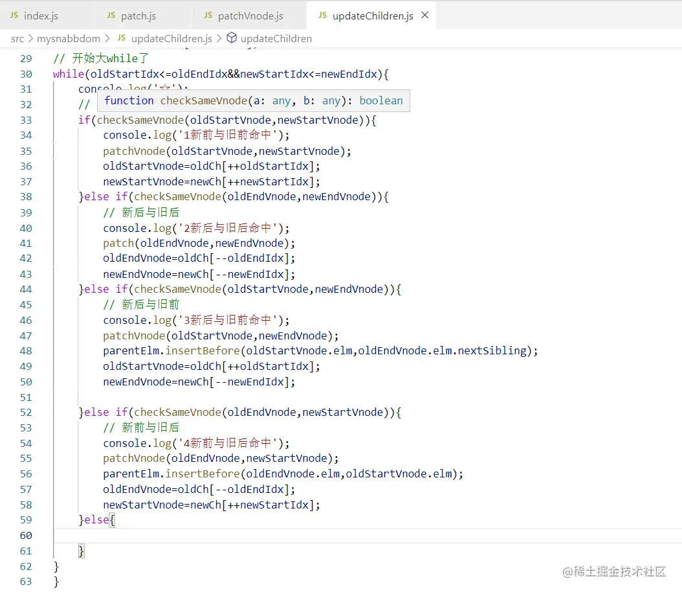Click the JS icon on updateChildren.js tab

[322, 16]
